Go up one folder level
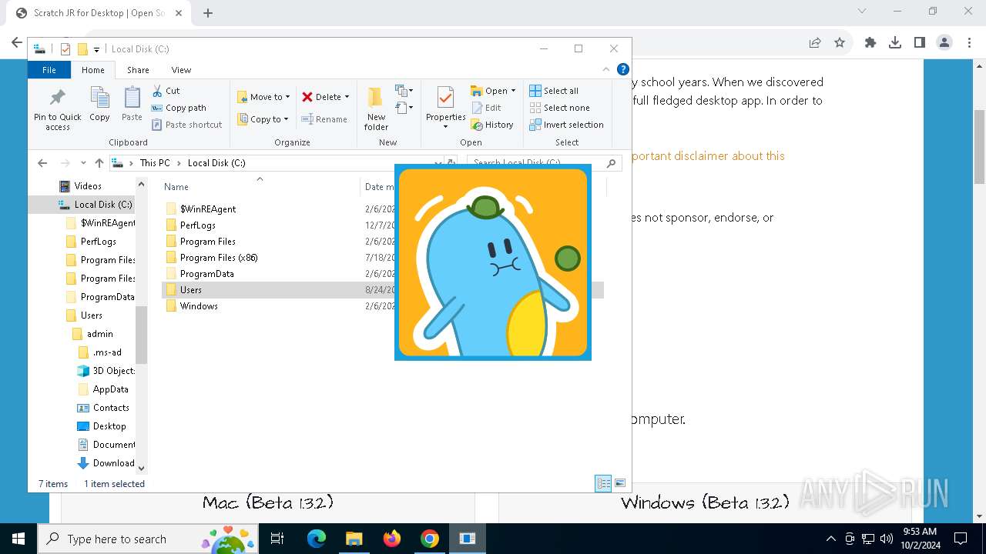The height and width of the screenshot is (554, 986). (x=99, y=163)
